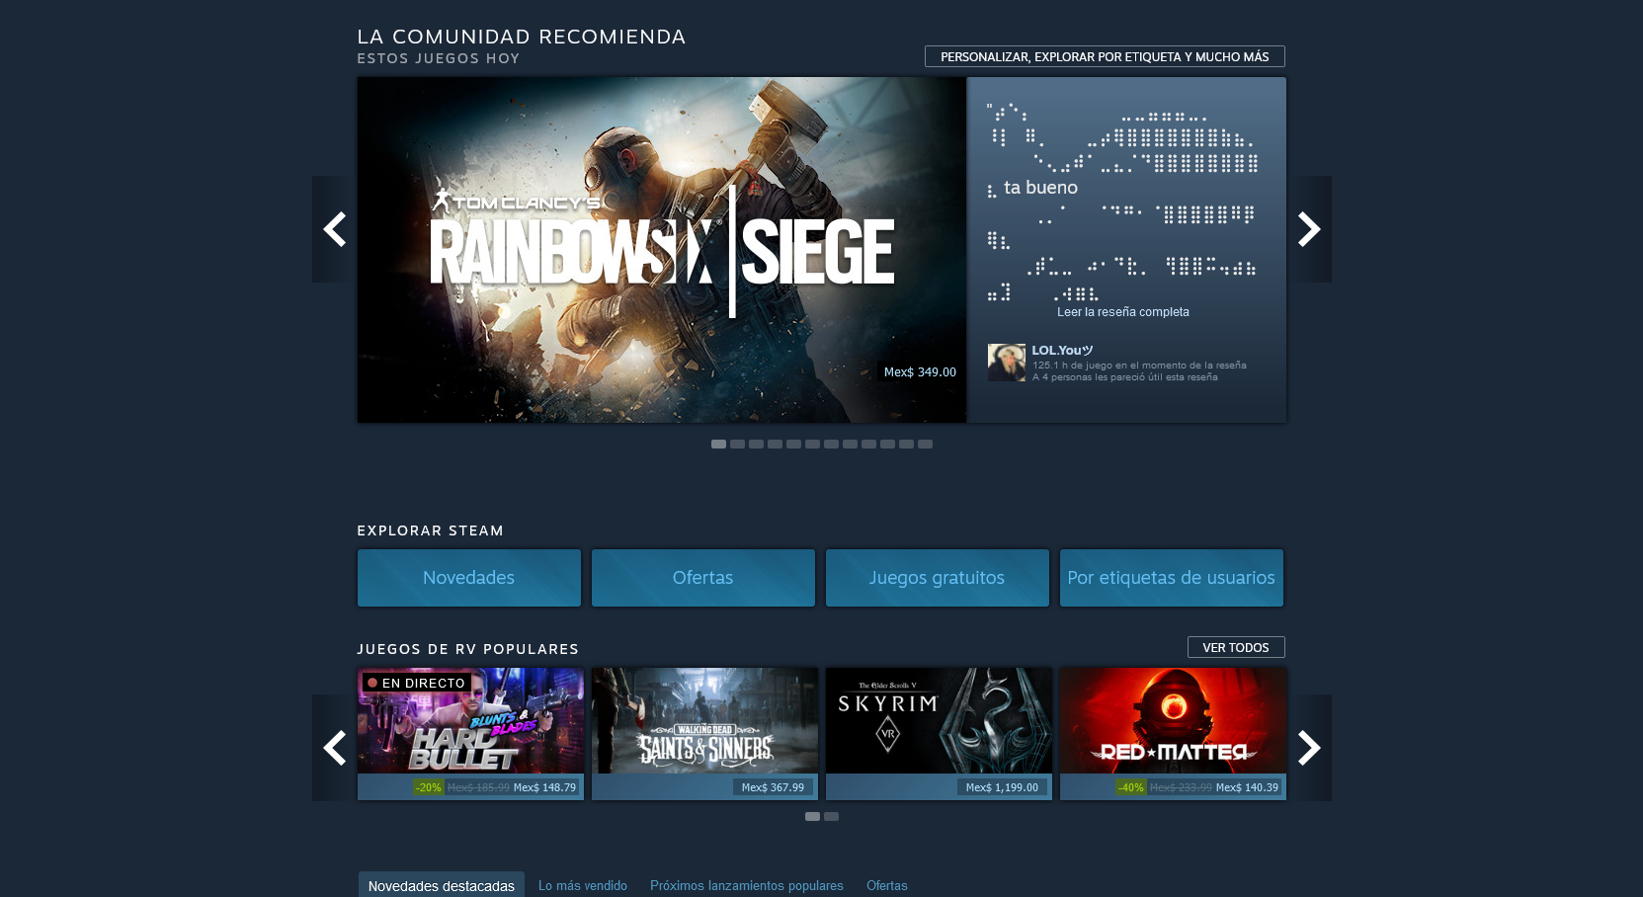Click Leer la reseña completa link
The height and width of the screenshot is (897, 1643).
coord(1122,312)
